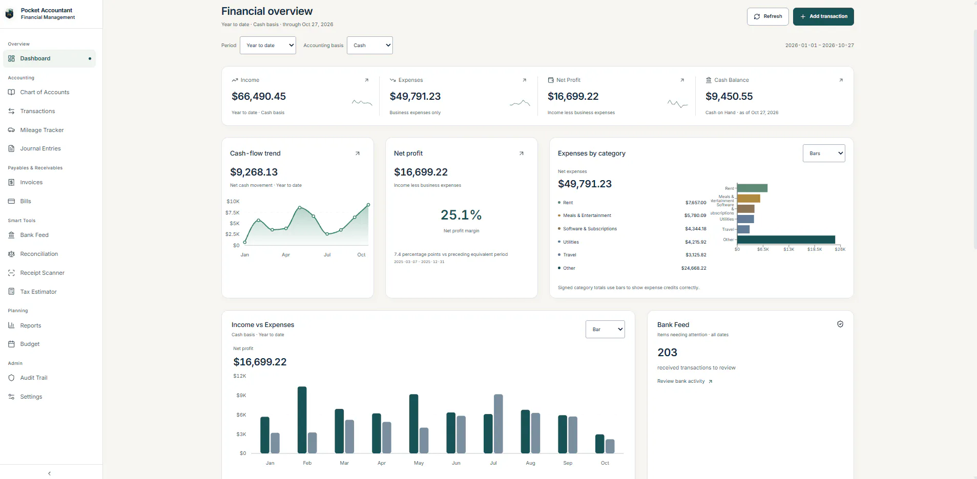Open Expenses card details arrow
The height and width of the screenshot is (479, 977).
point(524,80)
